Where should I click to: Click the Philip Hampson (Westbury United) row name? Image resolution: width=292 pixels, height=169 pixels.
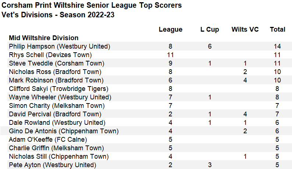tap(59, 46)
